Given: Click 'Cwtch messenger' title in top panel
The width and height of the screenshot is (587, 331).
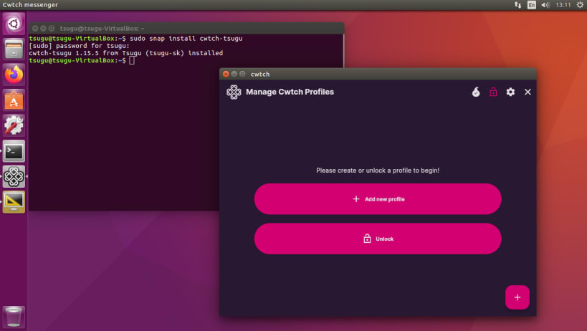Looking at the screenshot, I should (30, 5).
